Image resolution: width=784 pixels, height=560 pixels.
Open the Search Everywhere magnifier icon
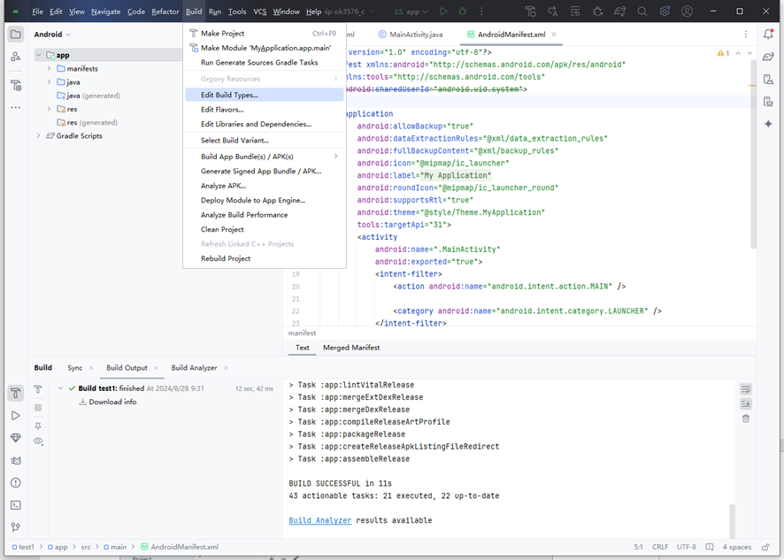(642, 12)
